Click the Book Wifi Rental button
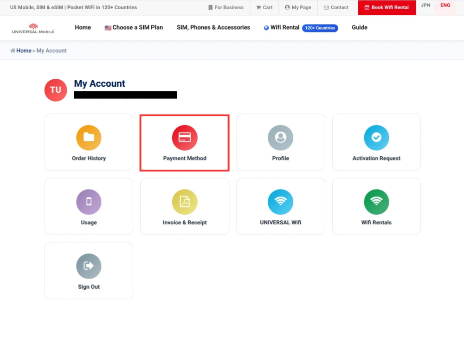The height and width of the screenshot is (343, 464). [x=387, y=7]
